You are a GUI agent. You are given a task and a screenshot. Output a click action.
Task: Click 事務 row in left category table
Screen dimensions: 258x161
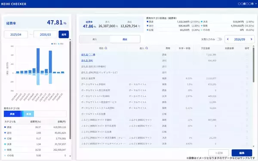click(35, 150)
